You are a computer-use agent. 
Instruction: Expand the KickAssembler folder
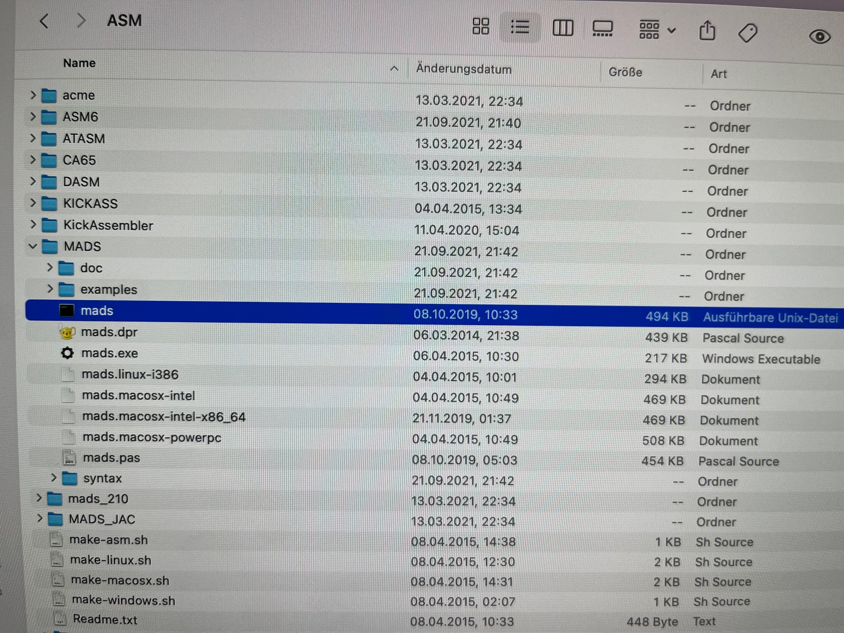tap(33, 225)
